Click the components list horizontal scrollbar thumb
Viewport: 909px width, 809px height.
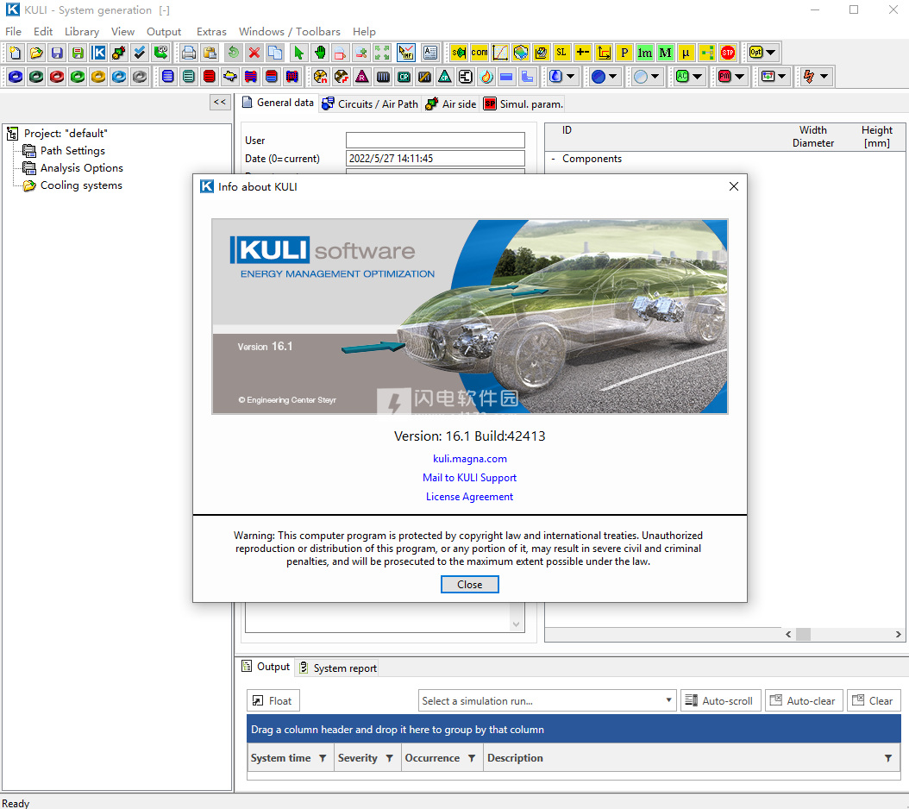point(803,635)
